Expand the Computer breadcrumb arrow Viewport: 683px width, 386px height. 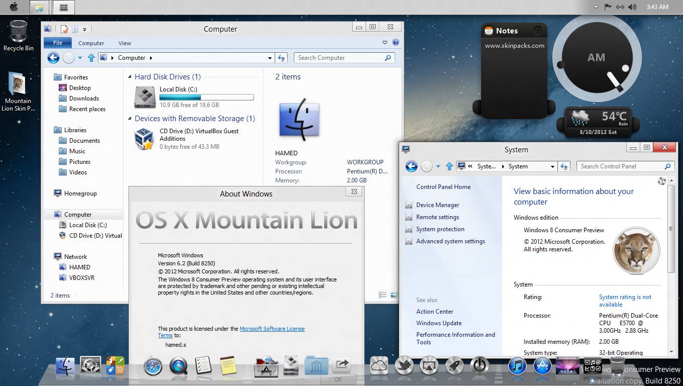click(151, 58)
